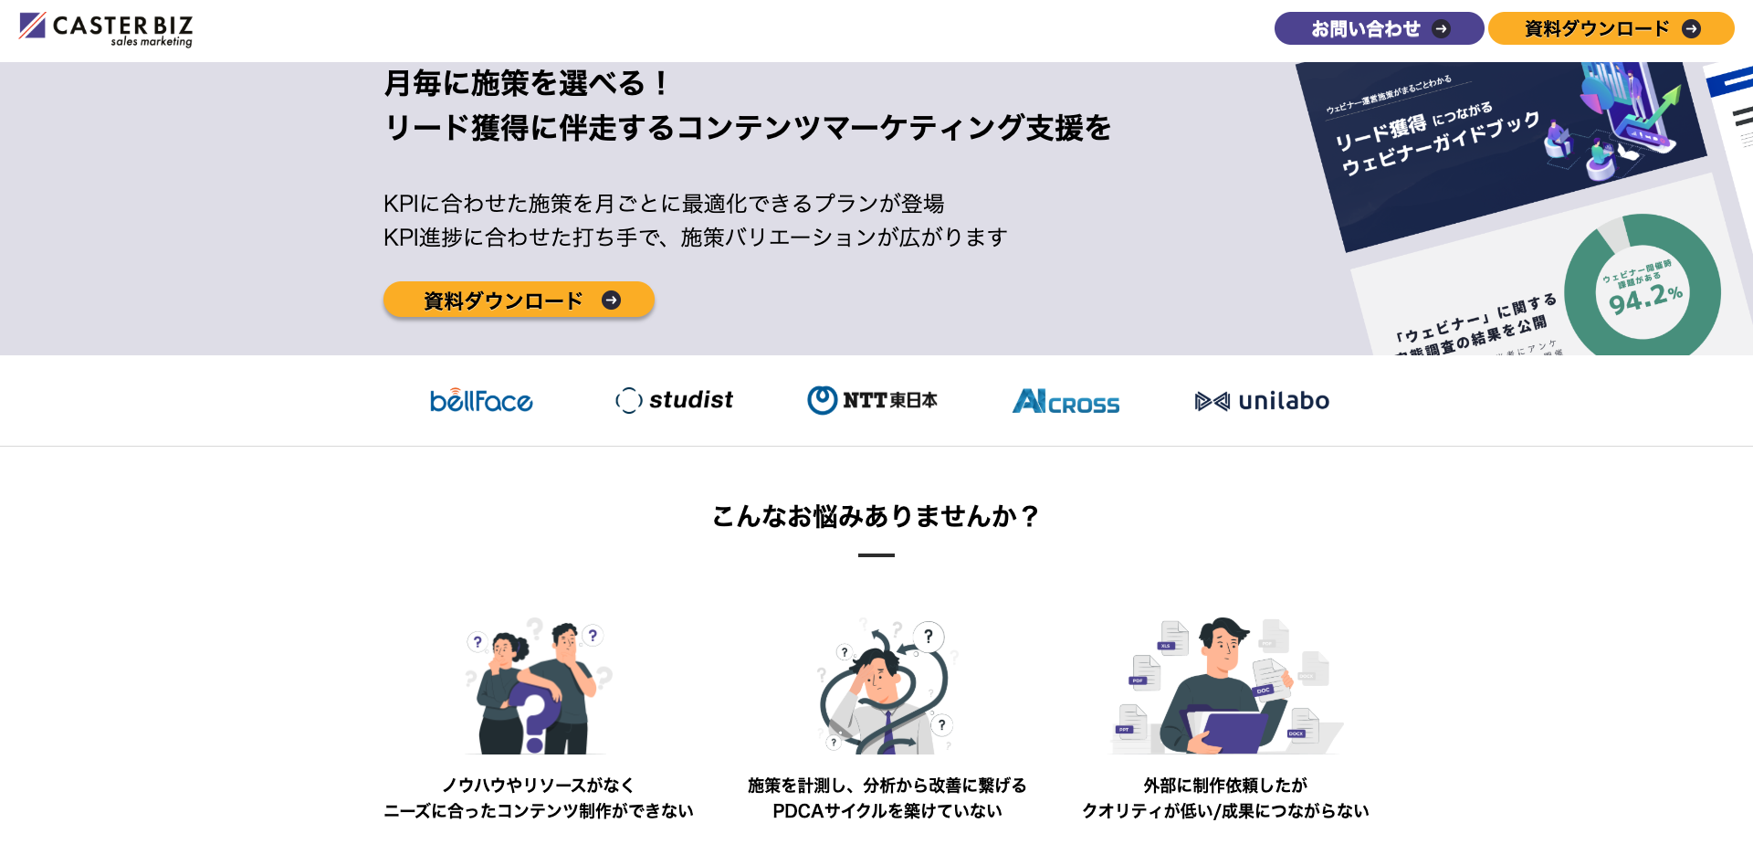
Task: Click the arrow icon in hero download button
Action: click(611, 301)
